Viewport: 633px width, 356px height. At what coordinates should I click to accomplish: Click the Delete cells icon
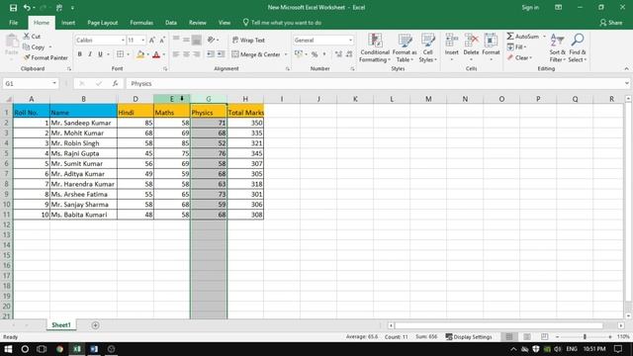click(471, 41)
